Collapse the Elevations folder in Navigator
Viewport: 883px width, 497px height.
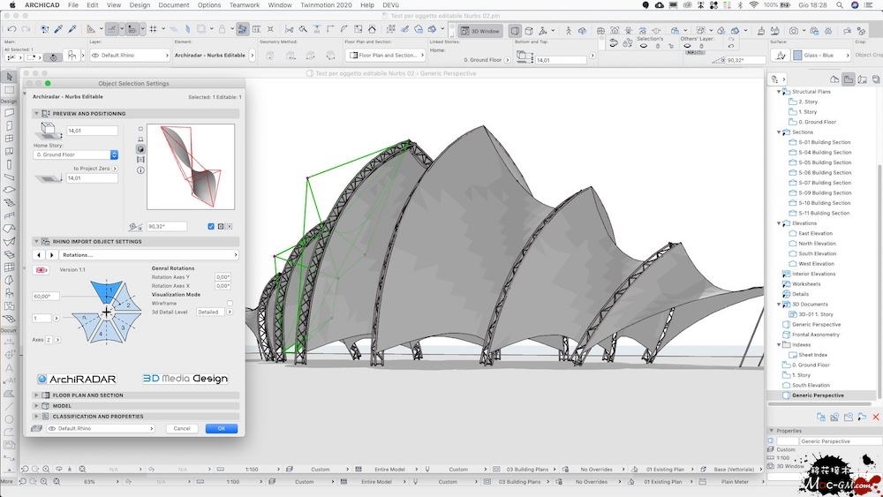click(x=779, y=223)
